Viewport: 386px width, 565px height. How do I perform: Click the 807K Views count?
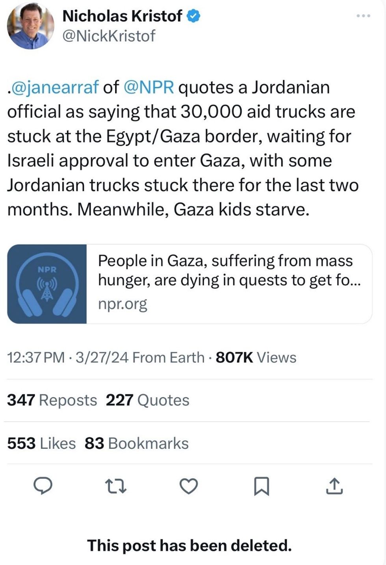pyautogui.click(x=256, y=357)
